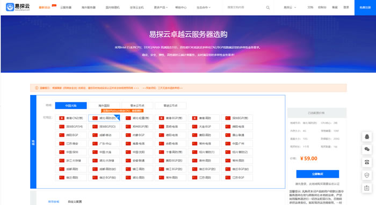This screenshot has width=376, height=205.
Task: Click the ¥59.00 price text
Action: [x=309, y=158]
